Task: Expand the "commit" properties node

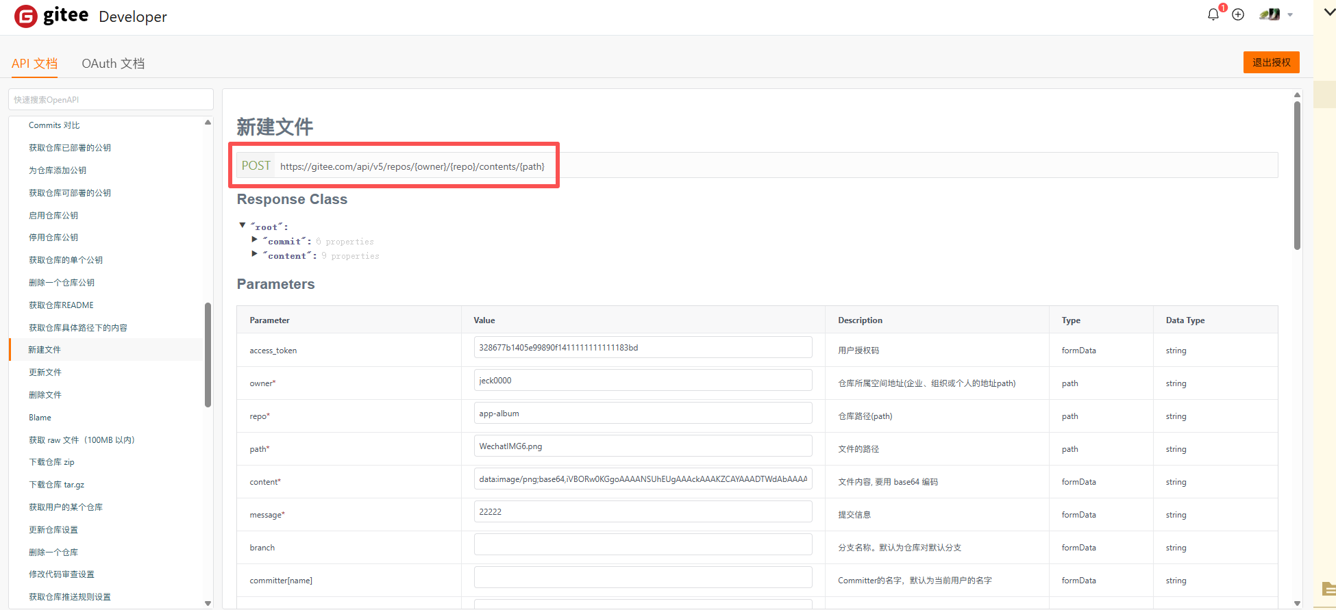Action: tap(255, 240)
